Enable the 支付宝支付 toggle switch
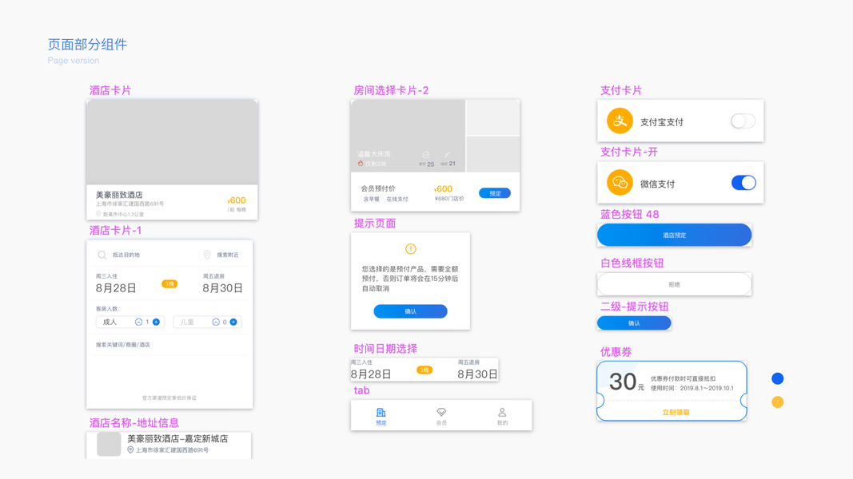The width and height of the screenshot is (853, 479). (743, 121)
